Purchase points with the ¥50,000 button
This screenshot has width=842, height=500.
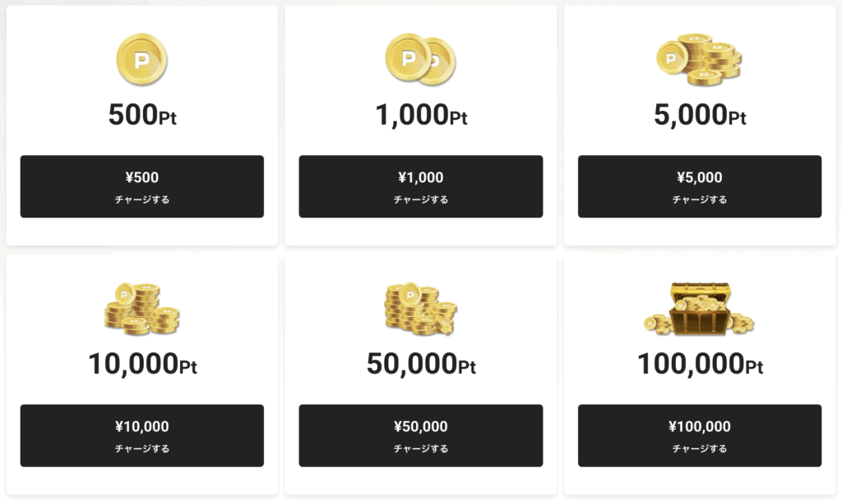(420, 436)
